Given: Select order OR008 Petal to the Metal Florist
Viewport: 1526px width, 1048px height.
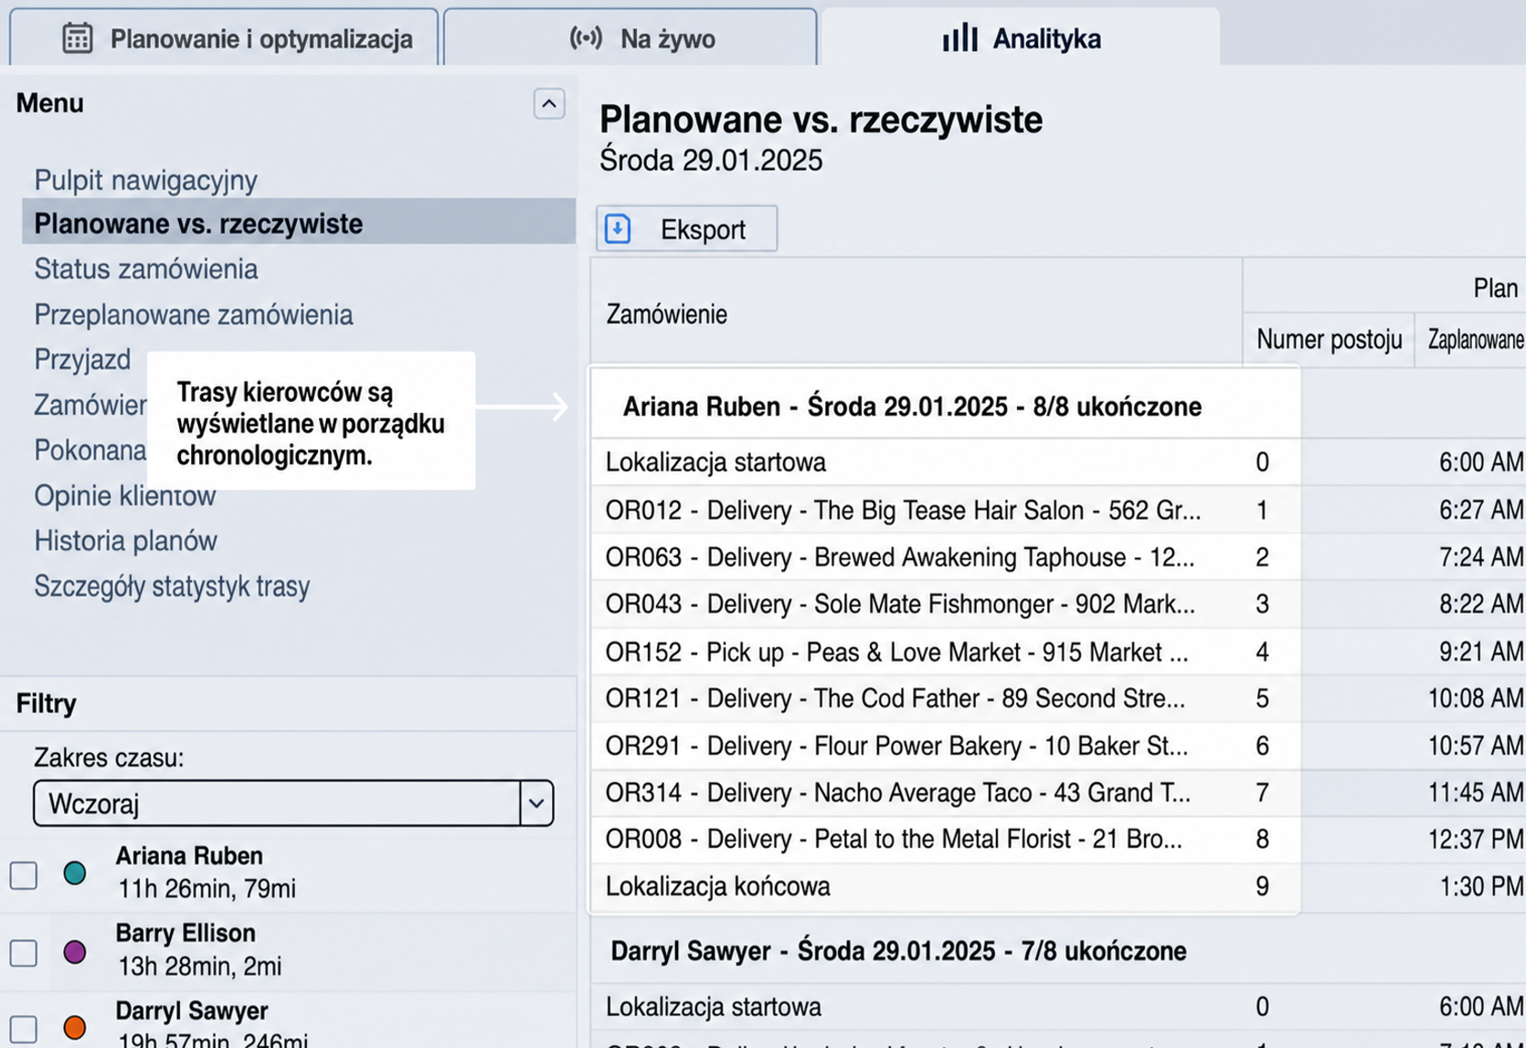Looking at the screenshot, I should (946, 840).
